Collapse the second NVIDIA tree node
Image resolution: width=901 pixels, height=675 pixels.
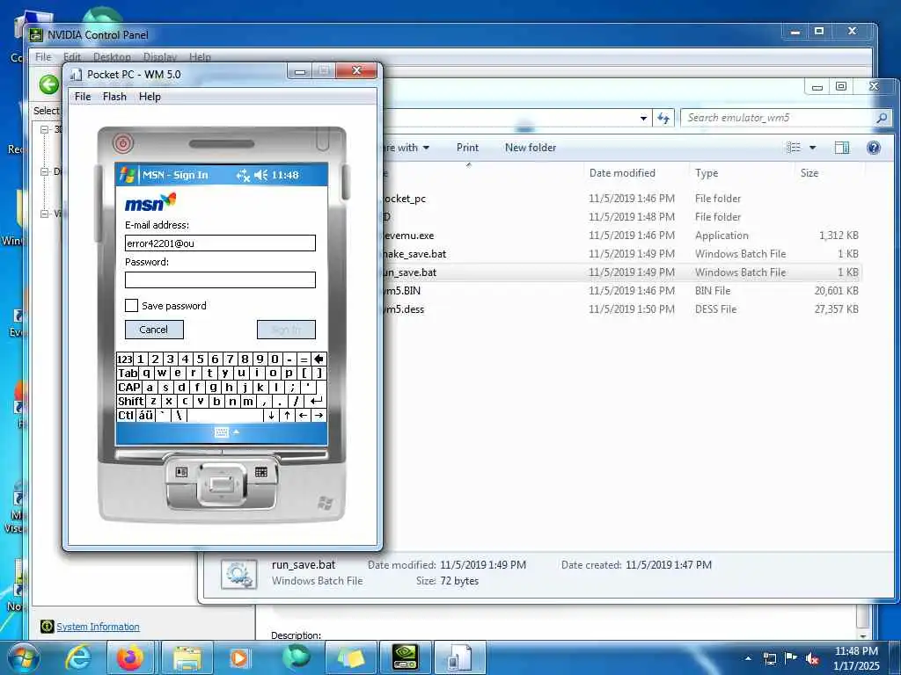(x=44, y=171)
